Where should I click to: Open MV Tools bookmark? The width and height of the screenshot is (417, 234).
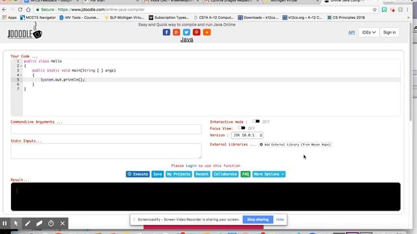coord(79,18)
